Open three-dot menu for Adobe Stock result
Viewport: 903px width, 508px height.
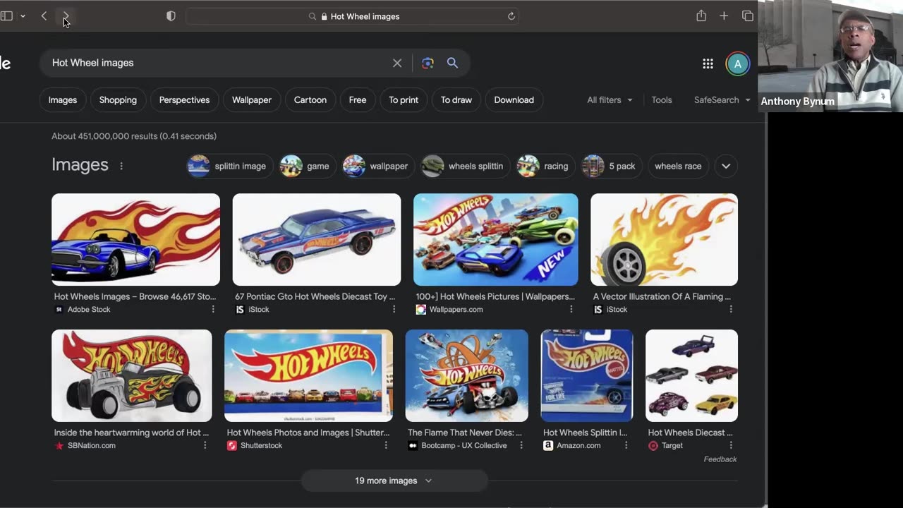click(x=213, y=309)
